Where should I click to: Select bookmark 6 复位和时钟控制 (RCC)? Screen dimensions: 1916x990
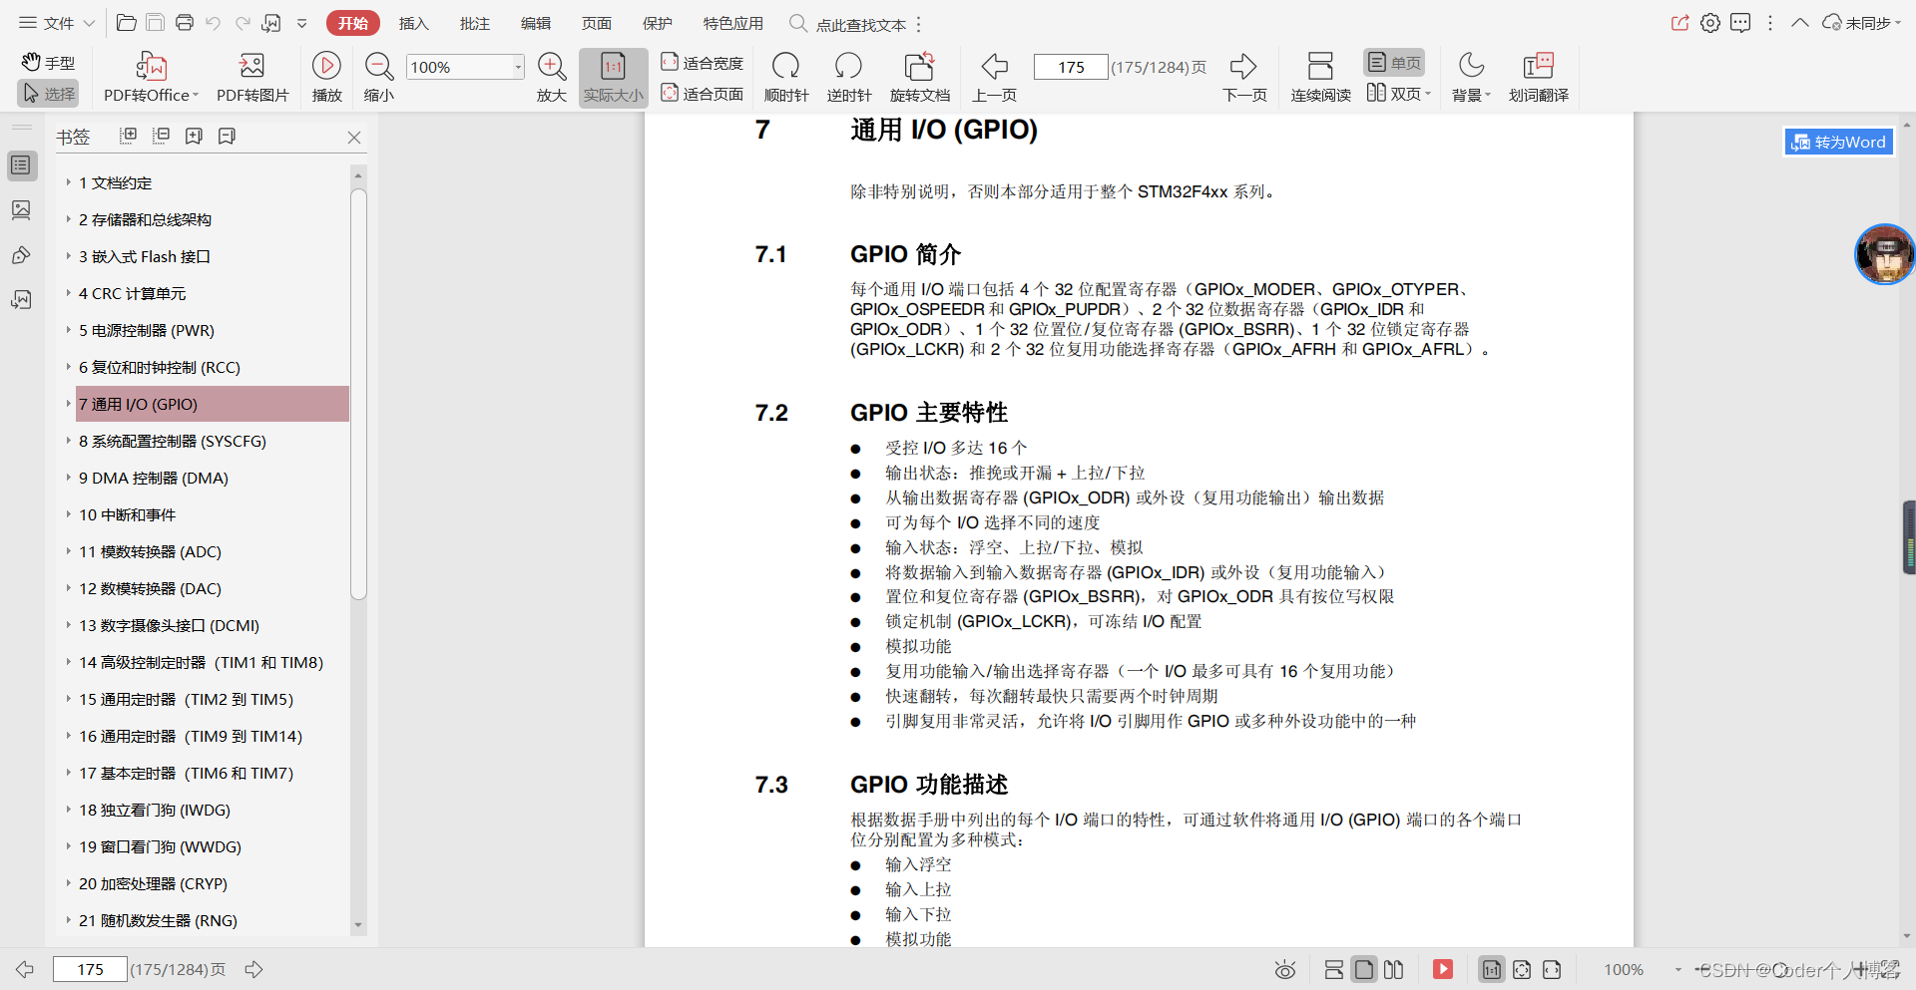(x=160, y=367)
